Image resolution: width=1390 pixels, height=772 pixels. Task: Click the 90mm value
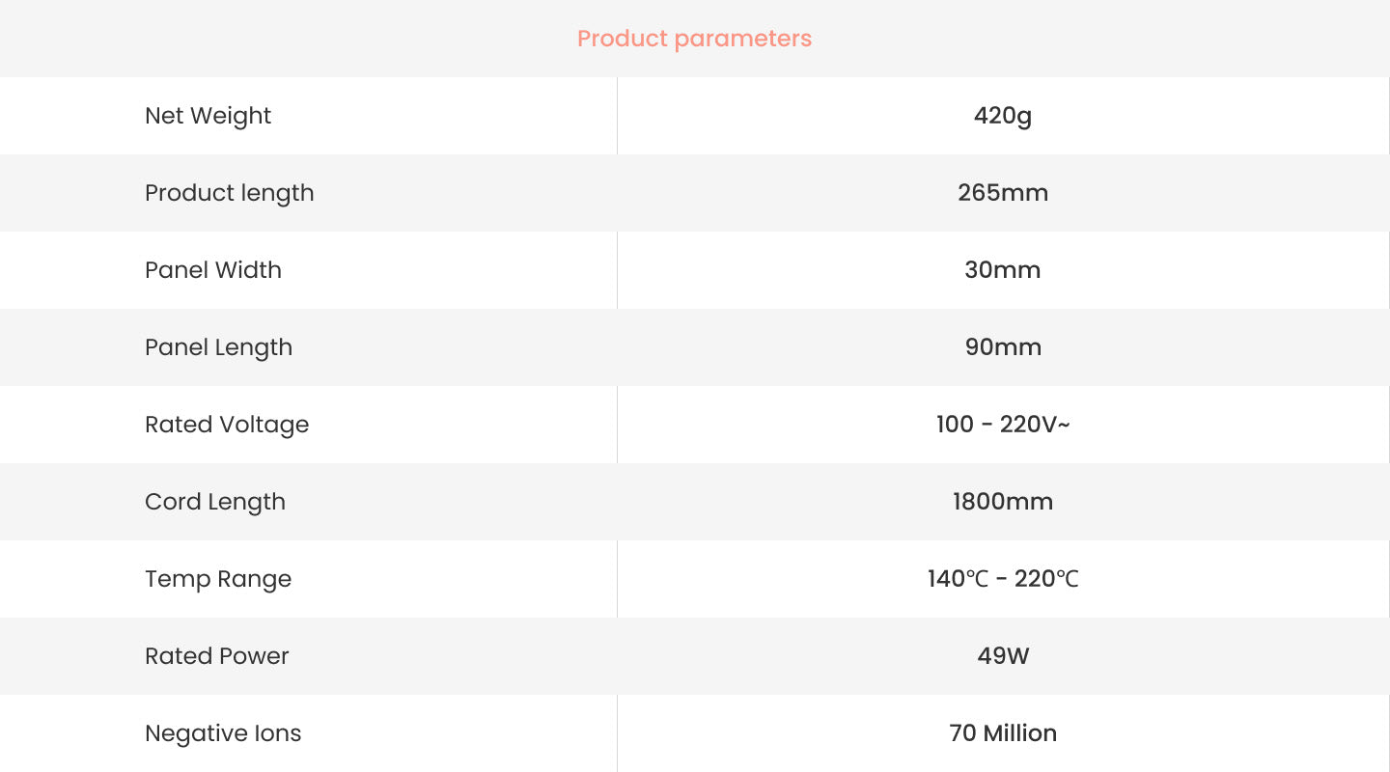pos(1003,347)
